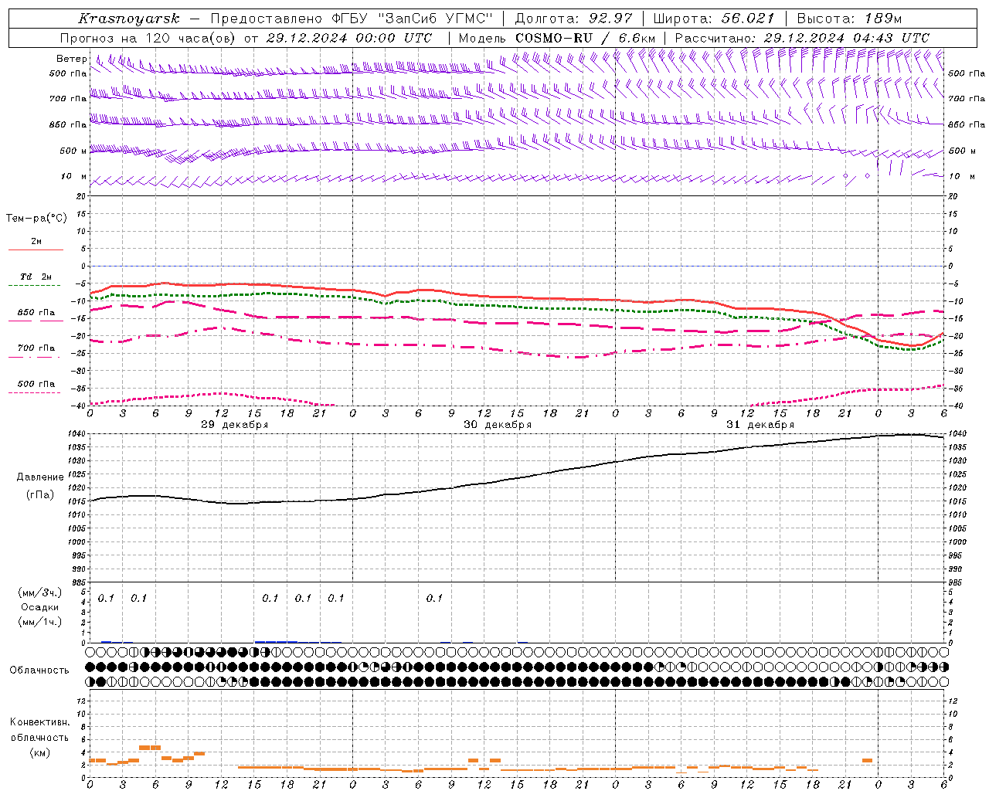Click the 850 гПа legend line sample
This screenshot has width=989, height=791.
click(x=34, y=321)
